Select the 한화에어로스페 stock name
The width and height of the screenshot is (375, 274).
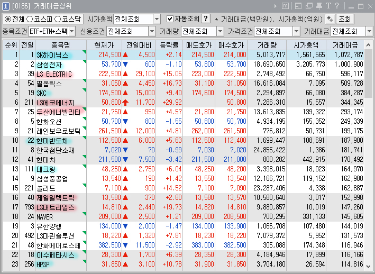(x=58, y=245)
